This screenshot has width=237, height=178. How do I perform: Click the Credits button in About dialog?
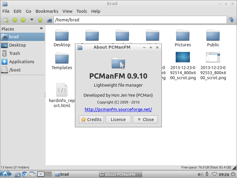click(91, 120)
